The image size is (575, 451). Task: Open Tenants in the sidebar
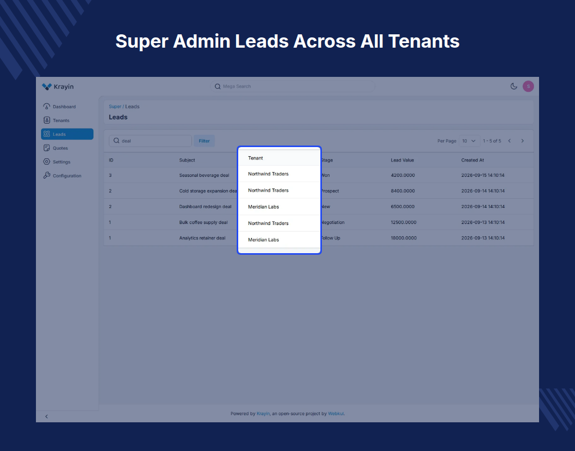click(x=67, y=120)
